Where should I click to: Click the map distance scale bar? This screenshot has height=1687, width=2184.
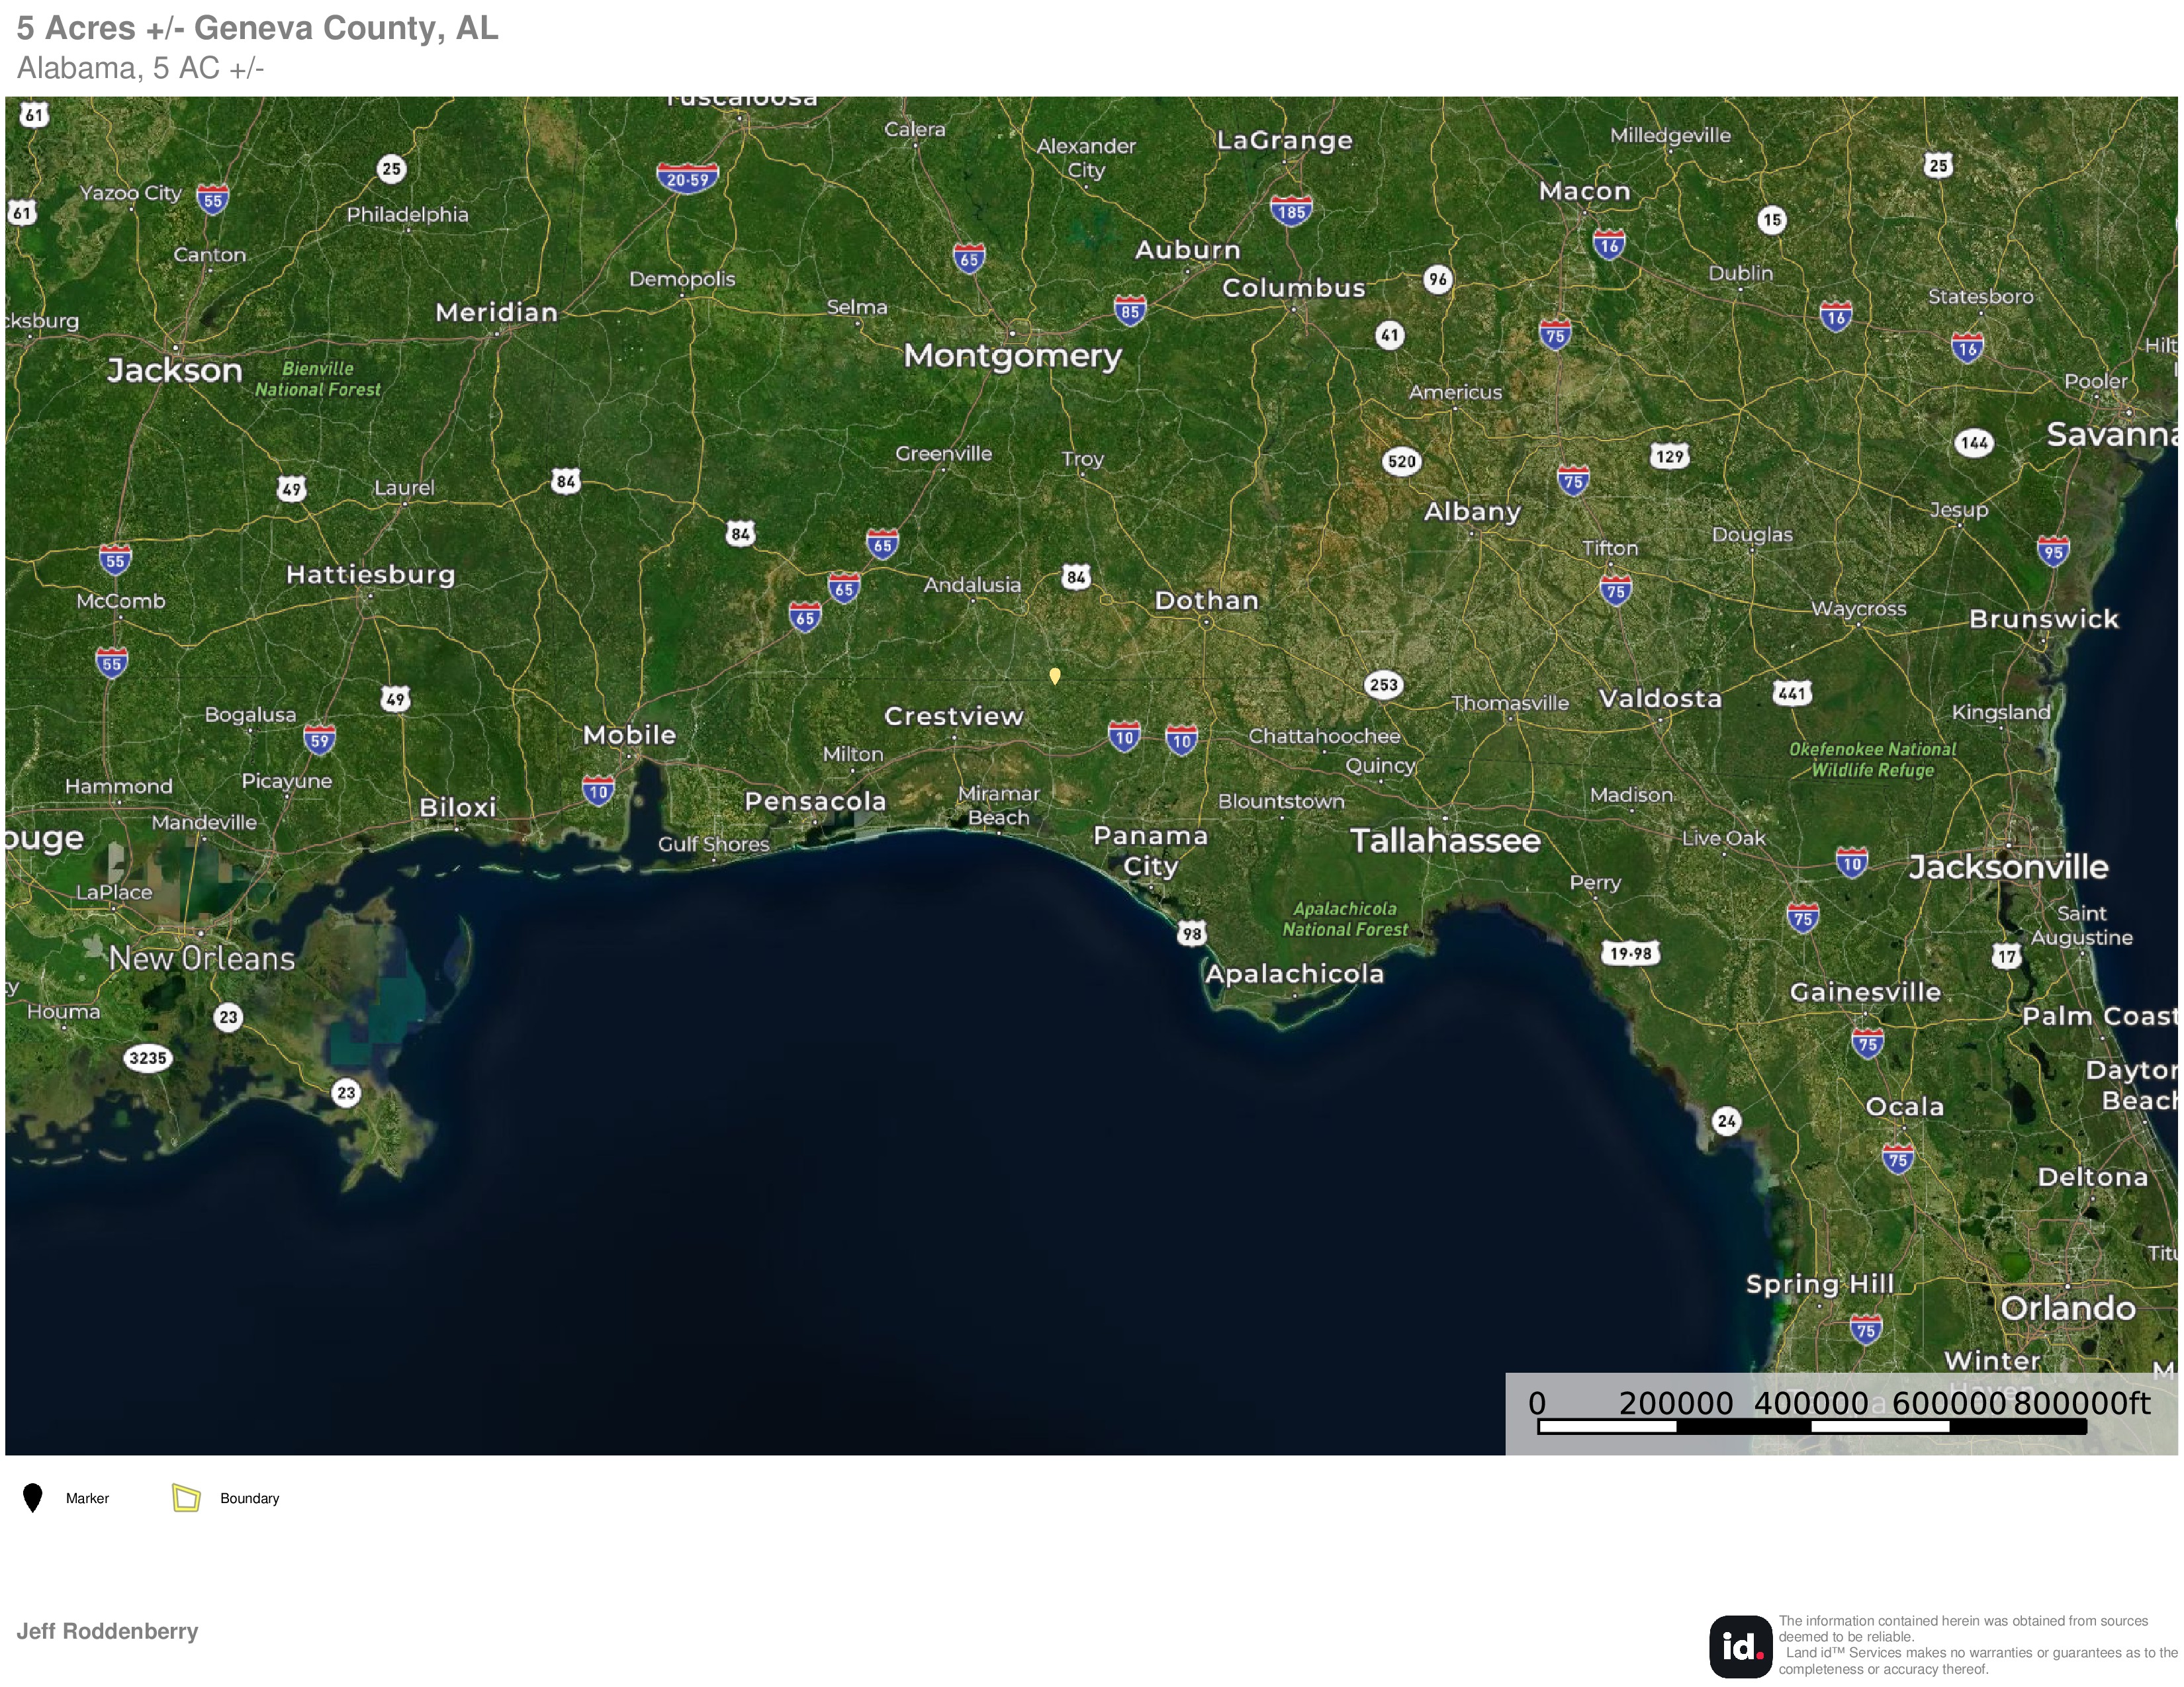tap(1811, 1425)
